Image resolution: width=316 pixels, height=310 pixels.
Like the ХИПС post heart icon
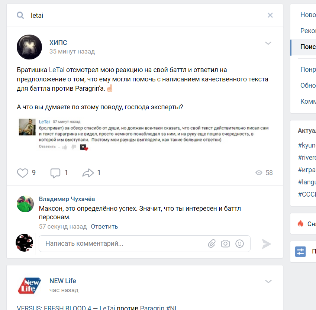click(x=23, y=173)
